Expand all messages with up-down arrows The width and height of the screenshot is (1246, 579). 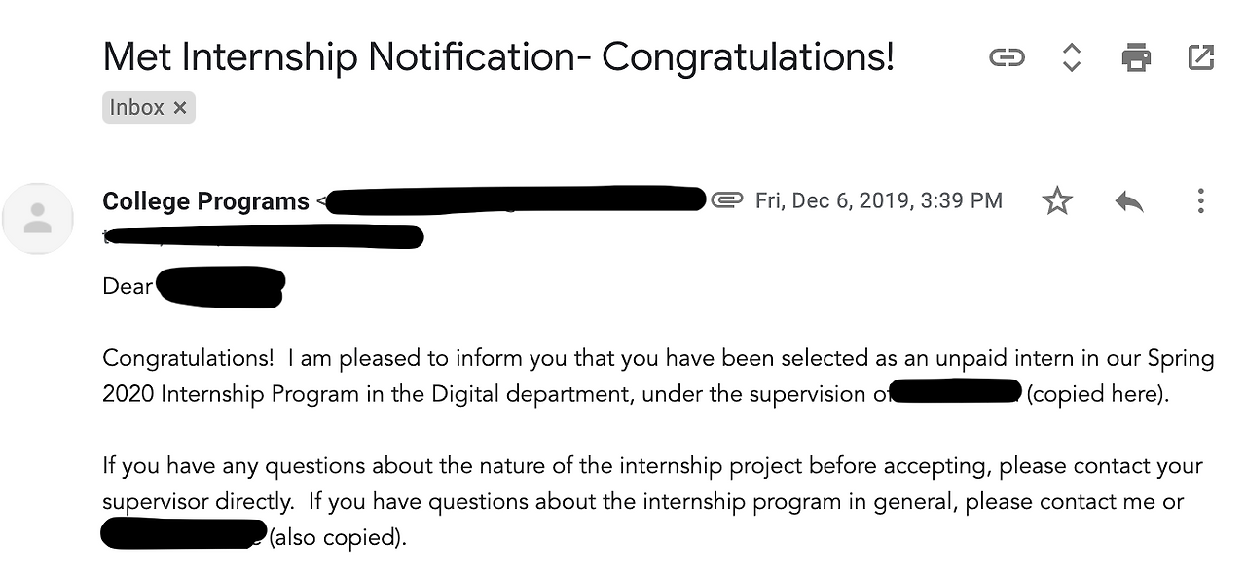(1071, 58)
